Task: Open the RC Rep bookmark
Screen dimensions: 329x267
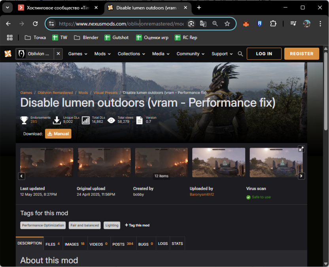Action: [x=186, y=38]
